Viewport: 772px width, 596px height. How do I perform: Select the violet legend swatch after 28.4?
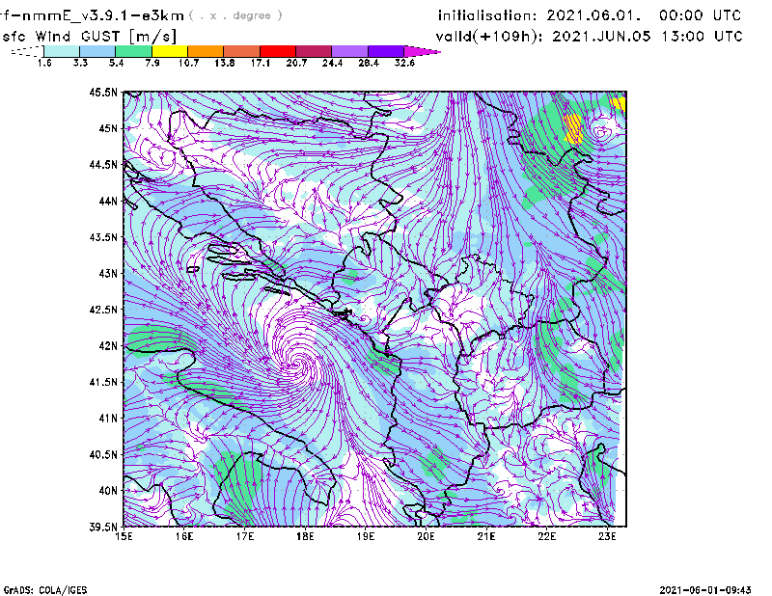(385, 51)
